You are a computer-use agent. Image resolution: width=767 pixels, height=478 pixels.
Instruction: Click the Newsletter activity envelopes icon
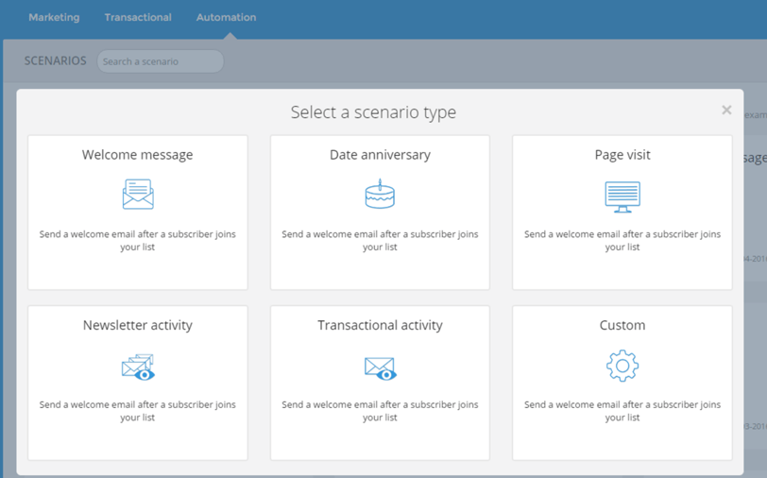[x=138, y=367]
